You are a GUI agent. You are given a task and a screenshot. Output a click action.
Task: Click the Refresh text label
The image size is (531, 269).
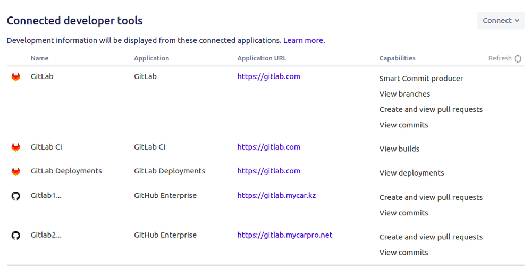[500, 58]
